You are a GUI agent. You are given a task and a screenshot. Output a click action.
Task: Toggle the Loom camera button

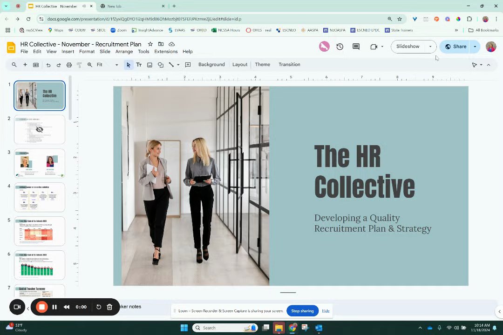coord(17,307)
